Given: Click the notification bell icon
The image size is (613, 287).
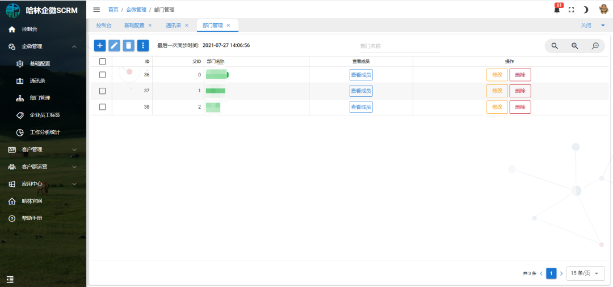Looking at the screenshot, I should (x=557, y=10).
